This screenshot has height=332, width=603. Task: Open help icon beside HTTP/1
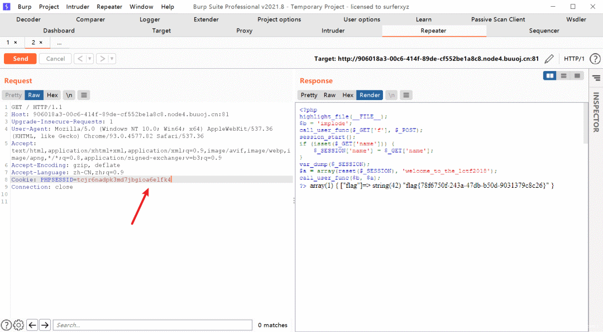[x=595, y=59]
